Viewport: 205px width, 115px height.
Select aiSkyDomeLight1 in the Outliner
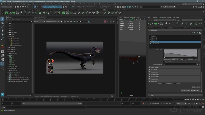tap(17, 45)
